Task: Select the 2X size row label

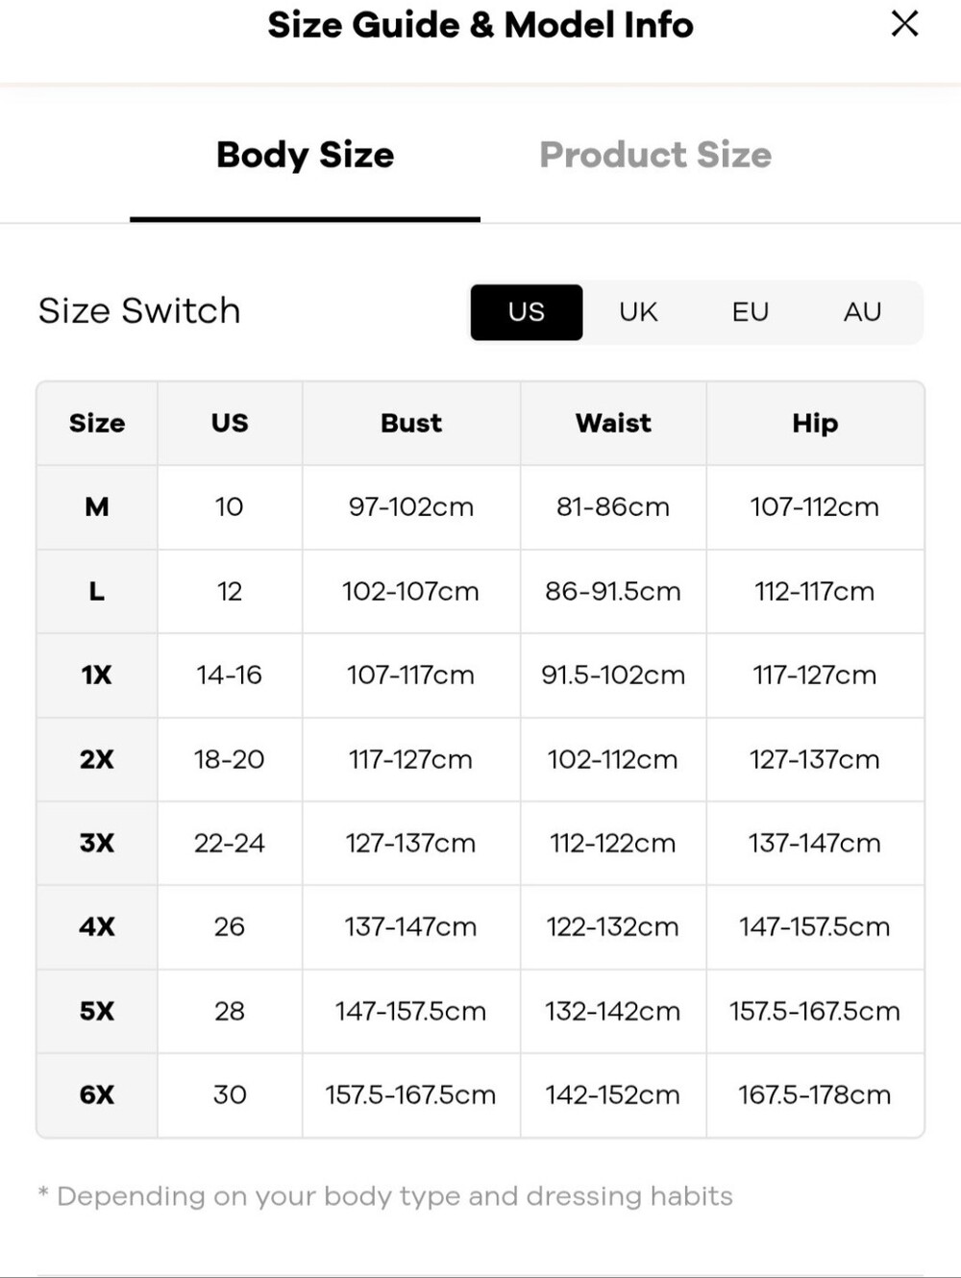Action: (97, 759)
